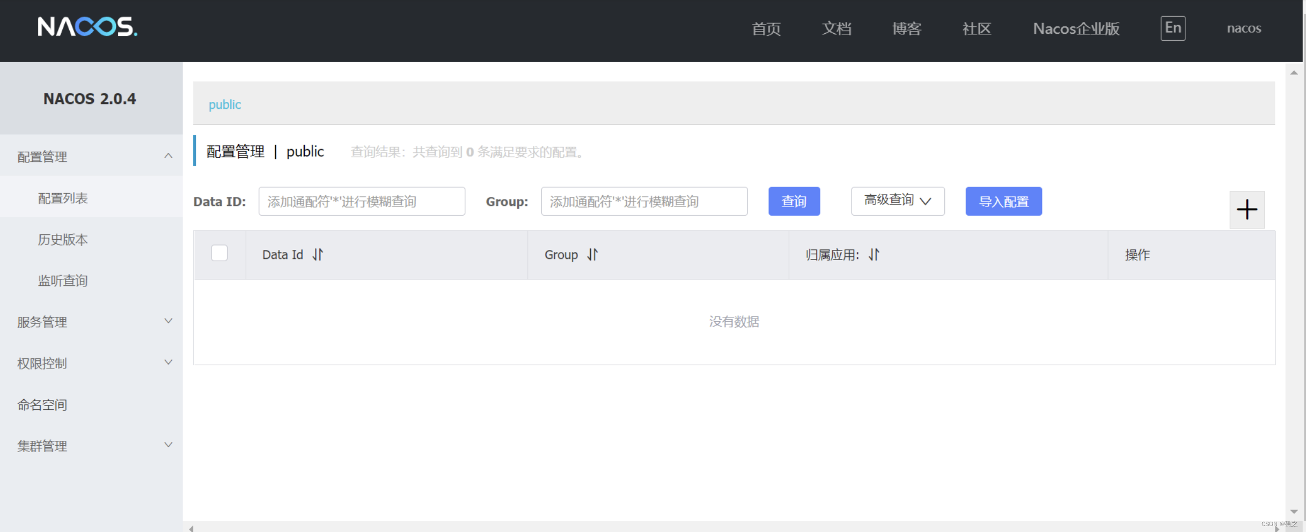Open Nacos企业版 link
This screenshot has width=1306, height=532.
pos(1076,28)
